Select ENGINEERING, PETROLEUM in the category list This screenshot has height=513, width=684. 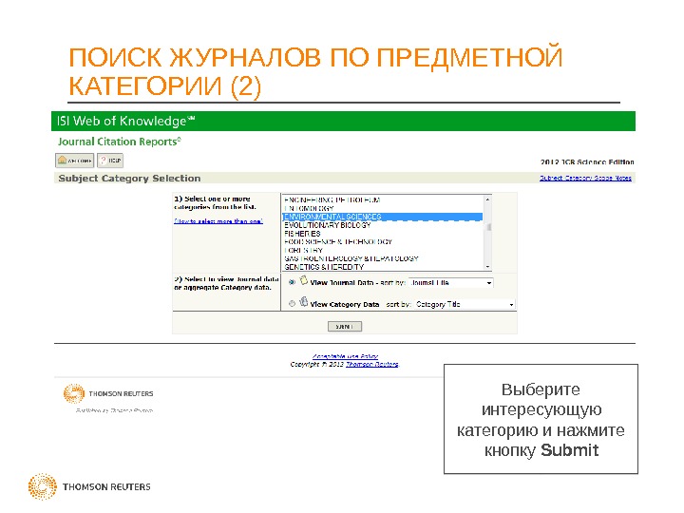(x=383, y=199)
